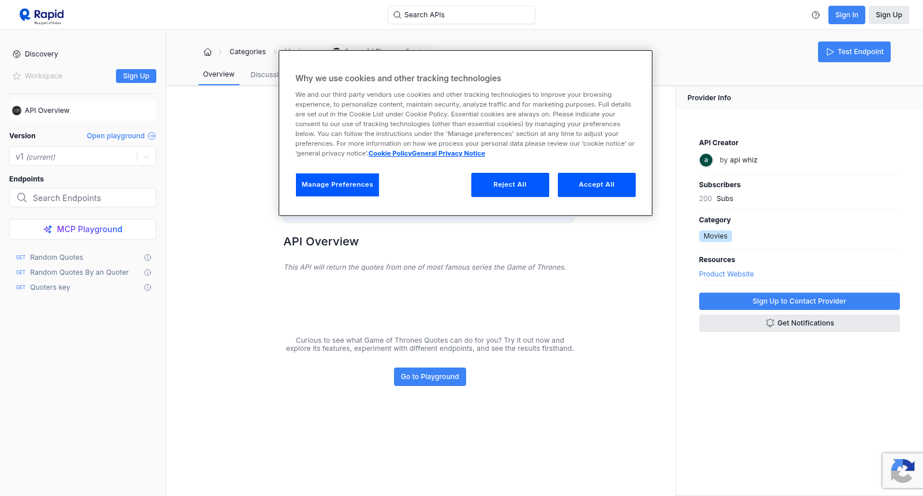The image size is (923, 496).
Task: Select API Overview in the sidebar
Action: [82, 111]
